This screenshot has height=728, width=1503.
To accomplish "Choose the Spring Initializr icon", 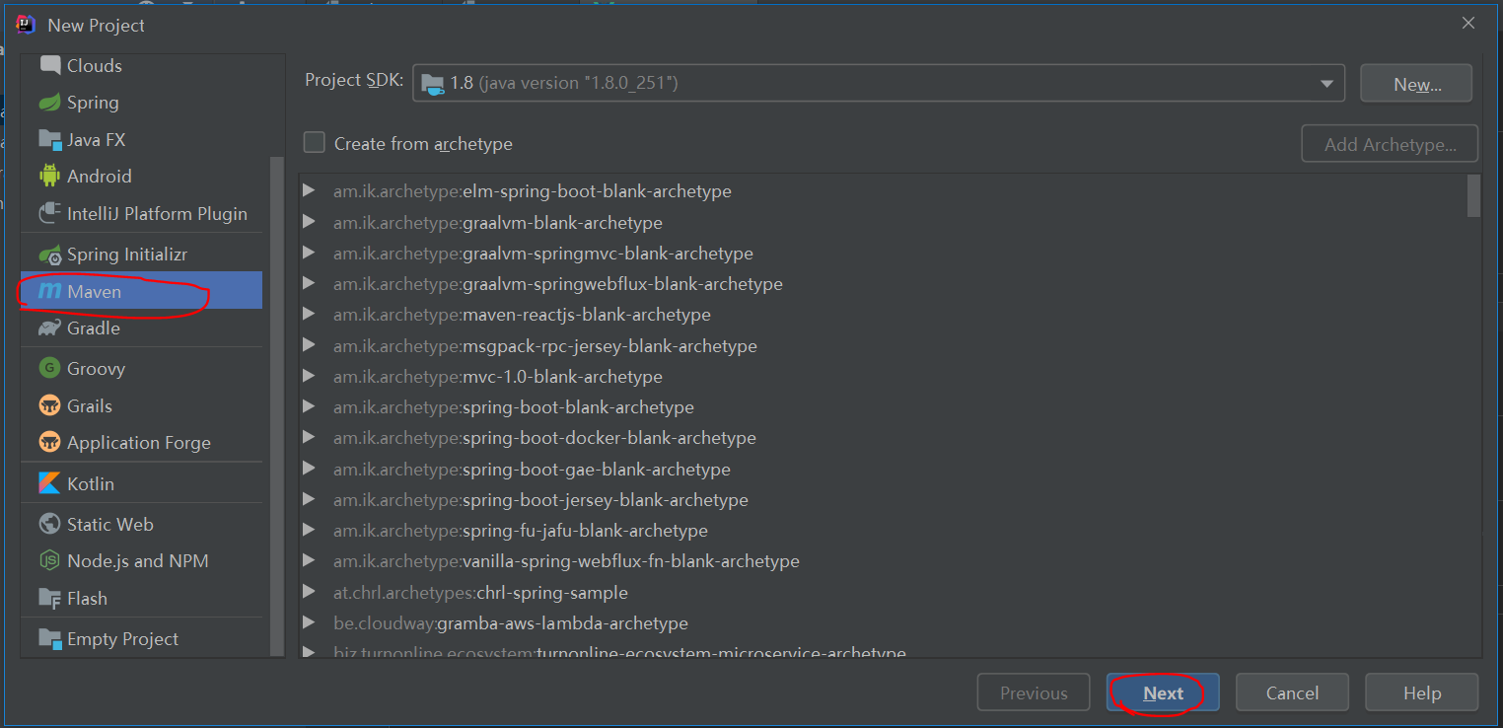I will pos(49,255).
